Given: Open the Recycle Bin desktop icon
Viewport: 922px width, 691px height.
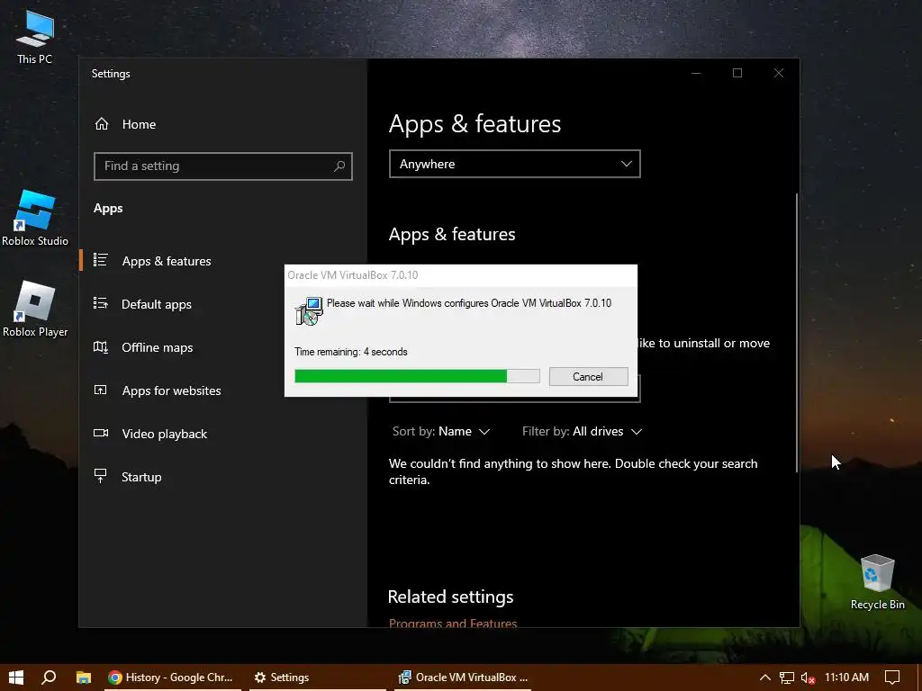Looking at the screenshot, I should 877,582.
